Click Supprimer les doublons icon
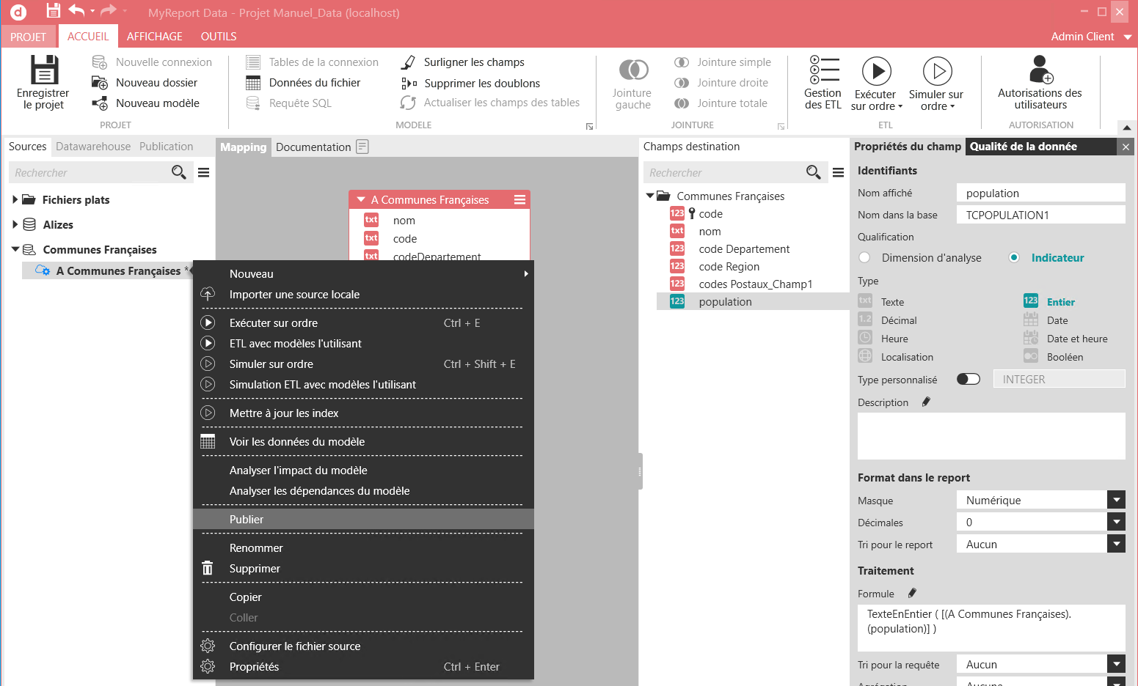Image resolution: width=1138 pixels, height=686 pixels. [x=409, y=84]
